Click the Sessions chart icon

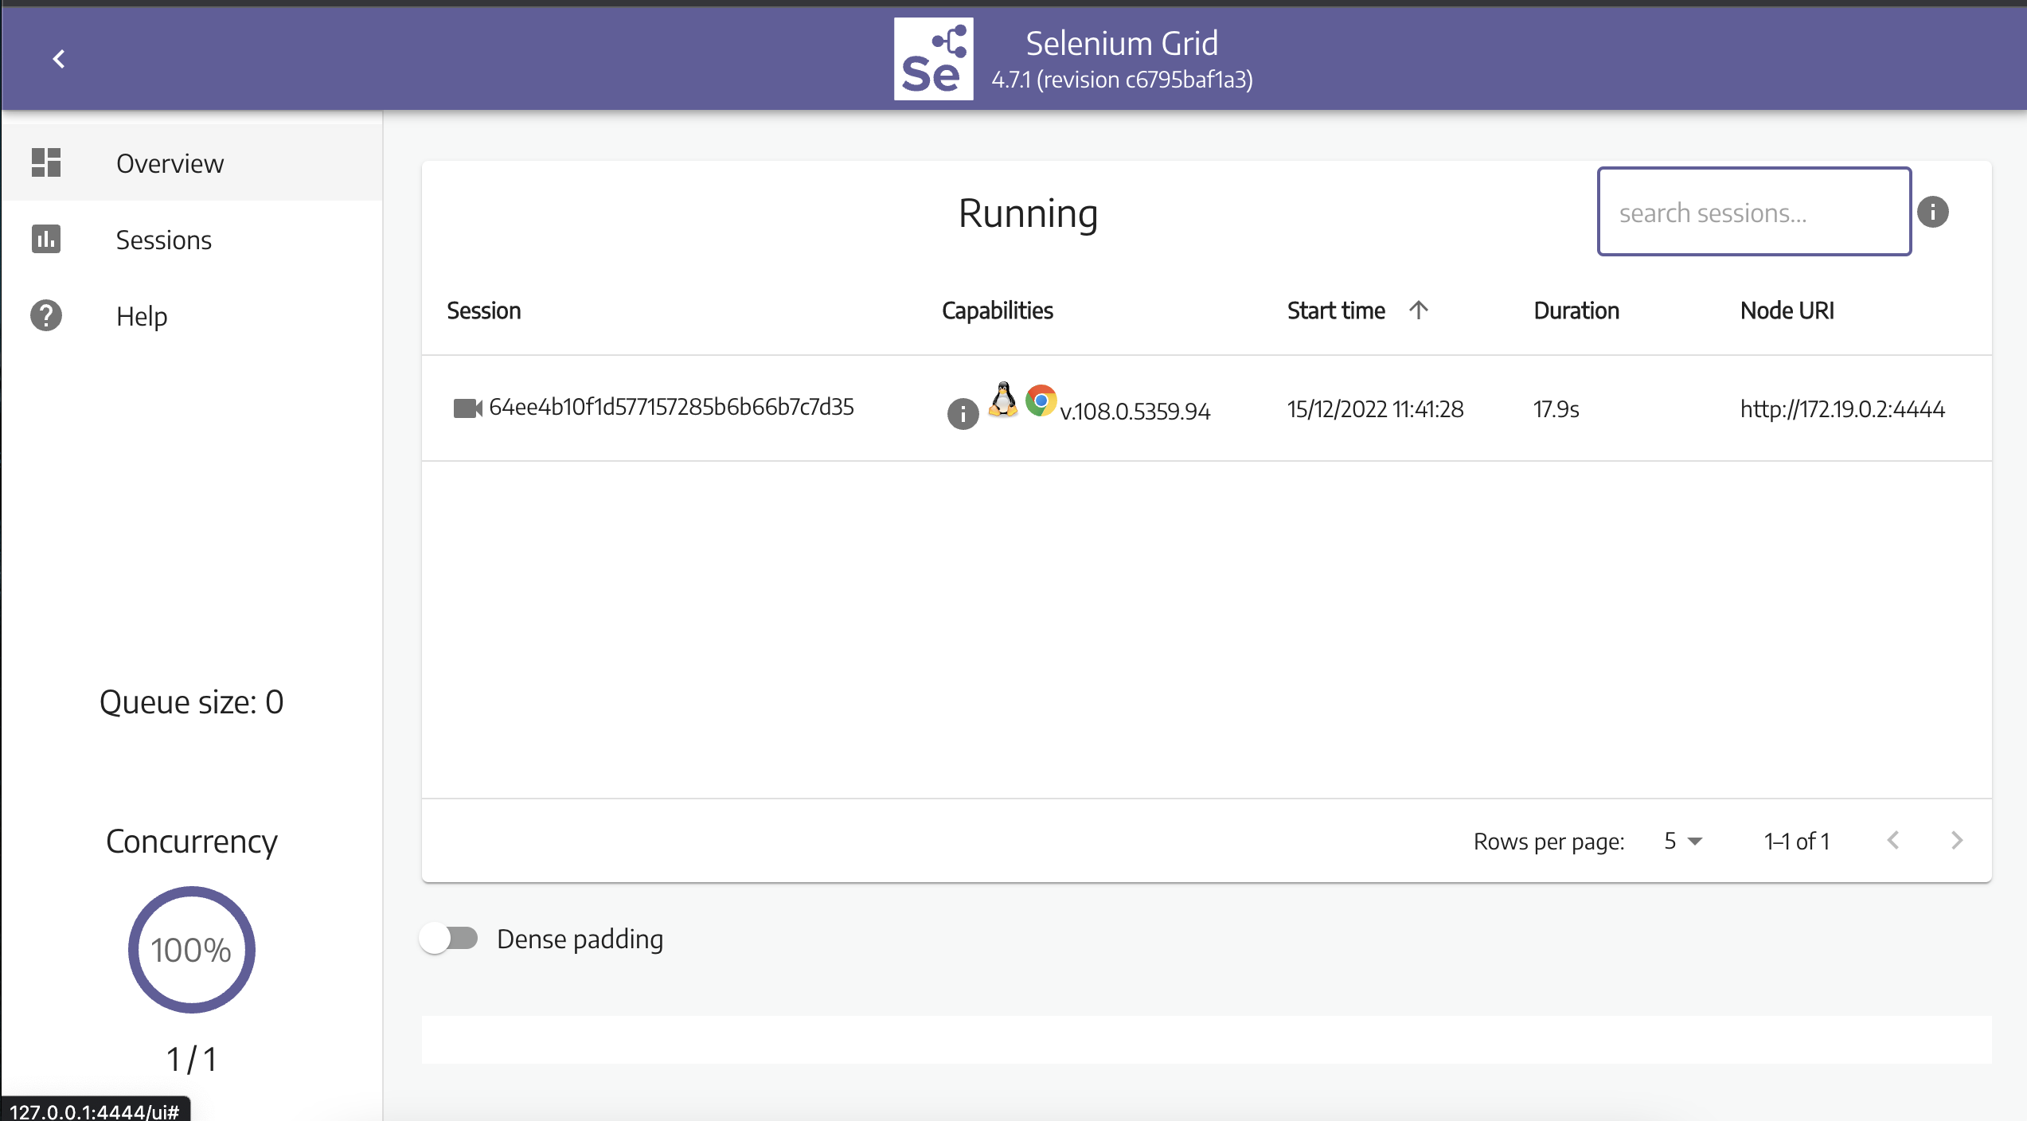click(46, 239)
